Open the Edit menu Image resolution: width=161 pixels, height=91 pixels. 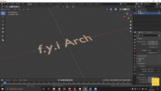(x=8, y=4)
